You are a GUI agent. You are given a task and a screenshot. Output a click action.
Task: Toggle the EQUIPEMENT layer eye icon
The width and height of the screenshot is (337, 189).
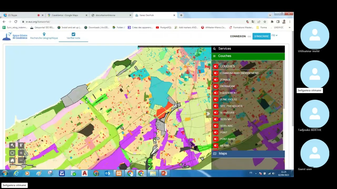(216, 93)
